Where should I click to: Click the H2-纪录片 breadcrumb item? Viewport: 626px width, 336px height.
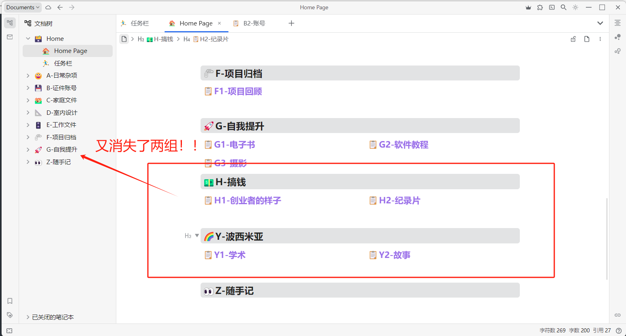(206, 39)
